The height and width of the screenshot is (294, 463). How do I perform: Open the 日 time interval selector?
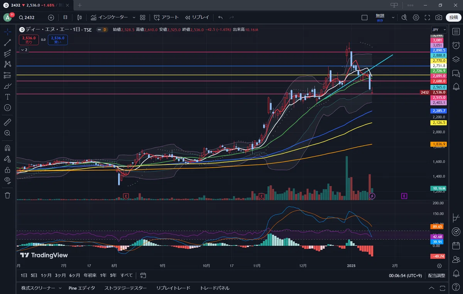(x=65, y=17)
